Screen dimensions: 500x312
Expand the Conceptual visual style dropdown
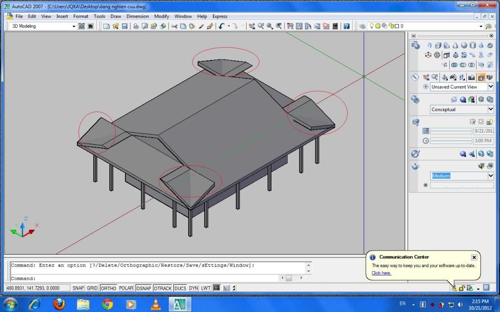(x=491, y=109)
